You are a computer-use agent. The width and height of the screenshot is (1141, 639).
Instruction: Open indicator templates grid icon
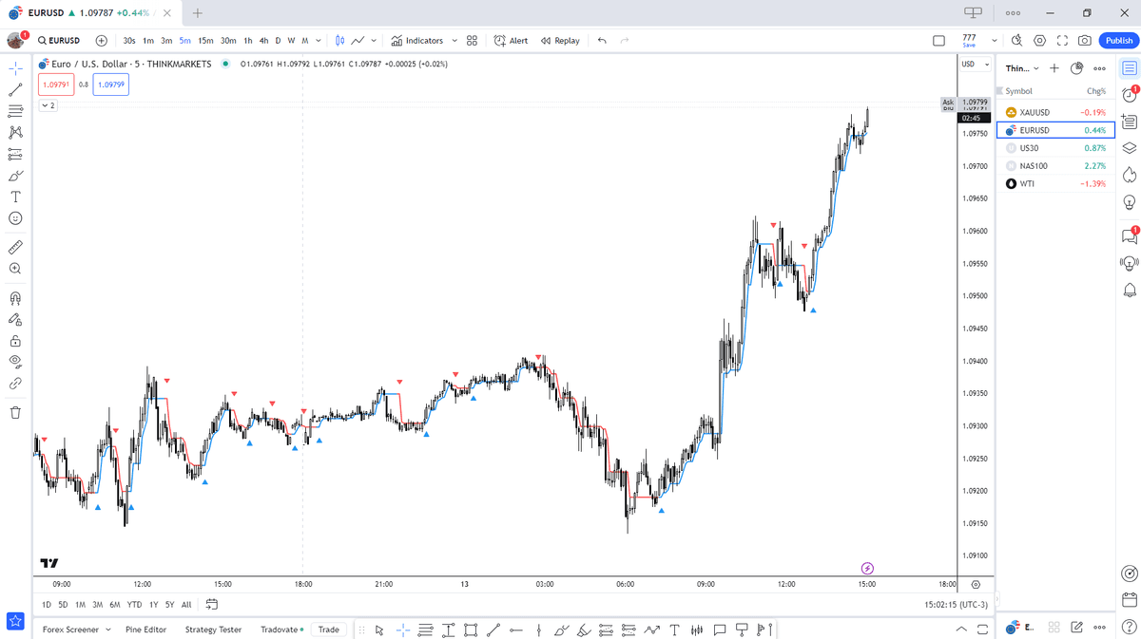472,41
